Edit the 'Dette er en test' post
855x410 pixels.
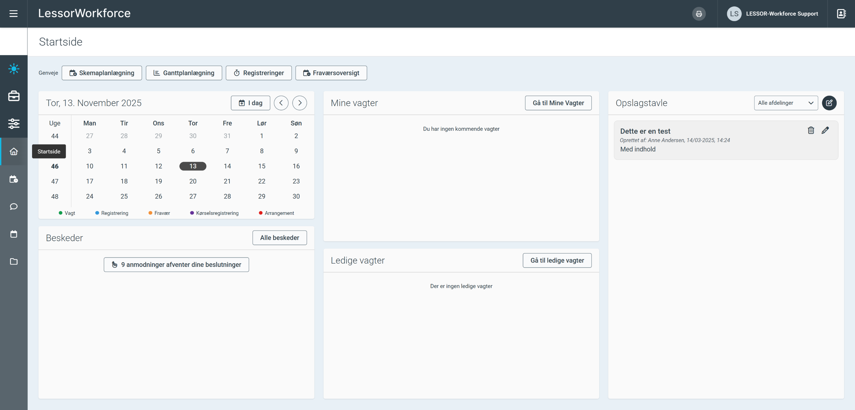(825, 130)
